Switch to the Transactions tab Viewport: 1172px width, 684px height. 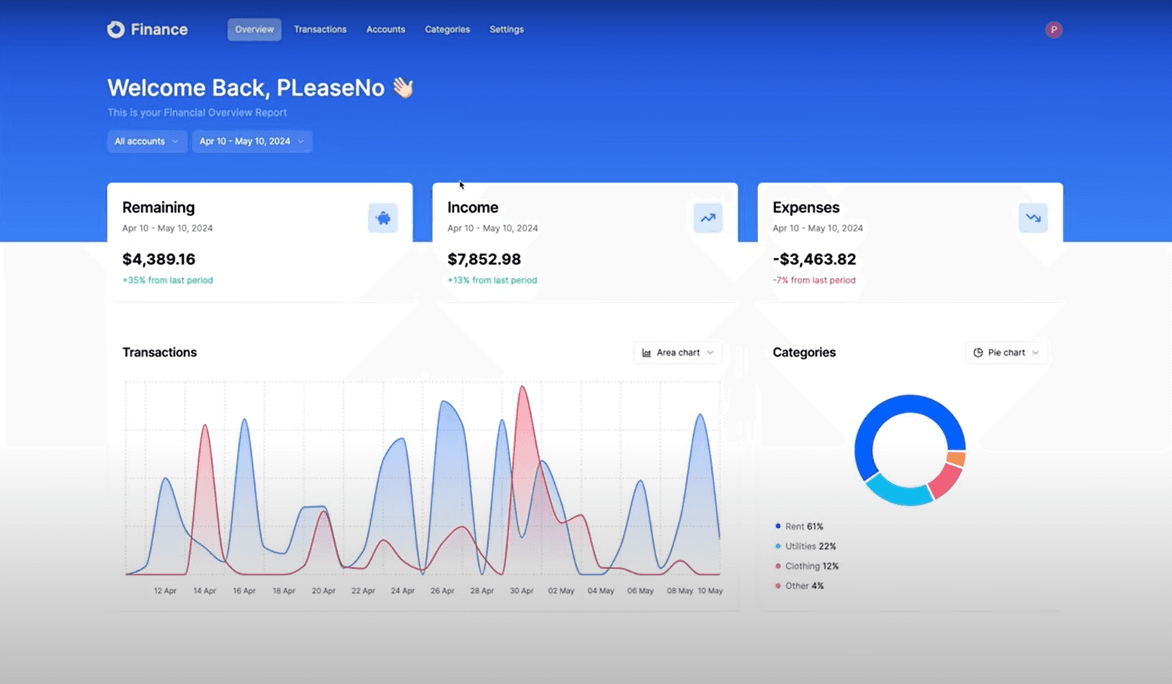(x=320, y=29)
